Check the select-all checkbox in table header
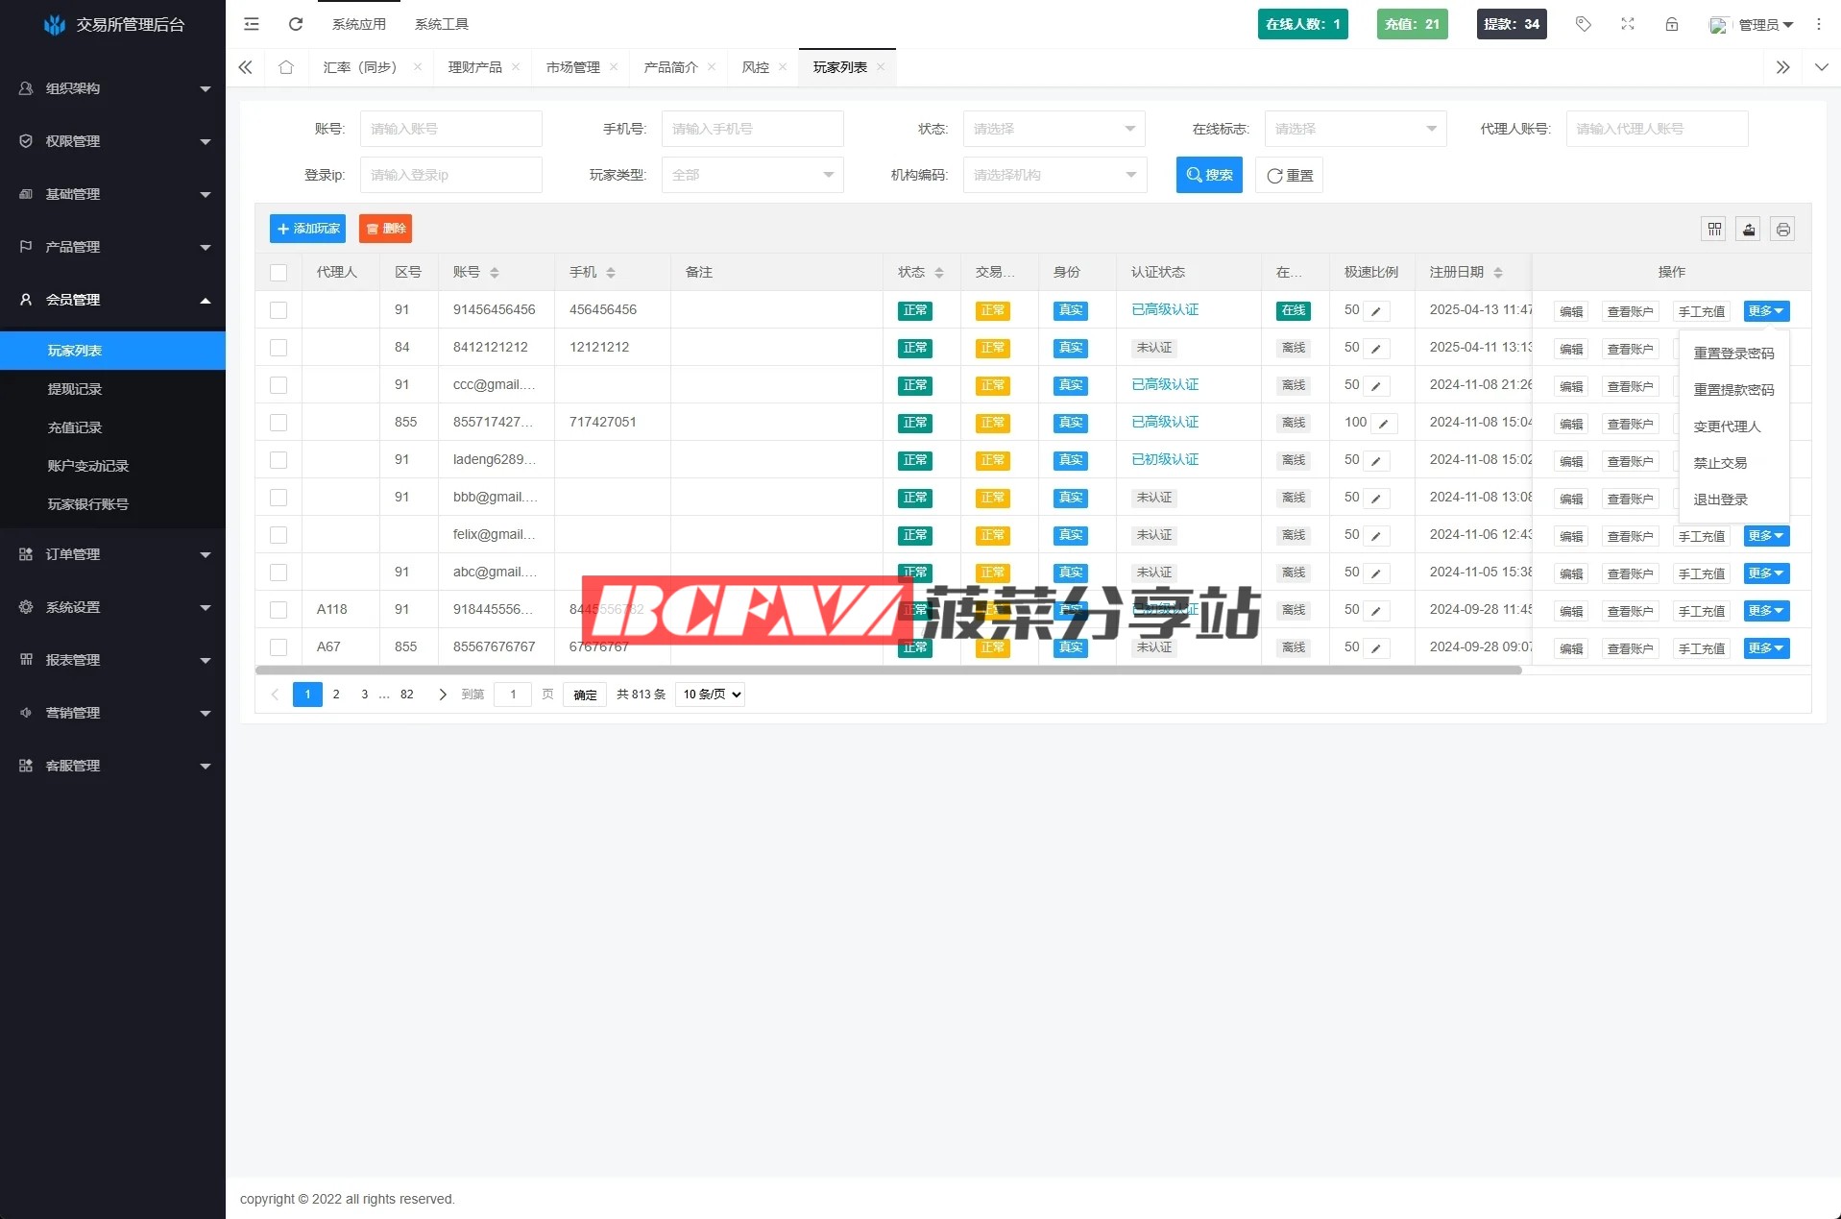 click(279, 273)
